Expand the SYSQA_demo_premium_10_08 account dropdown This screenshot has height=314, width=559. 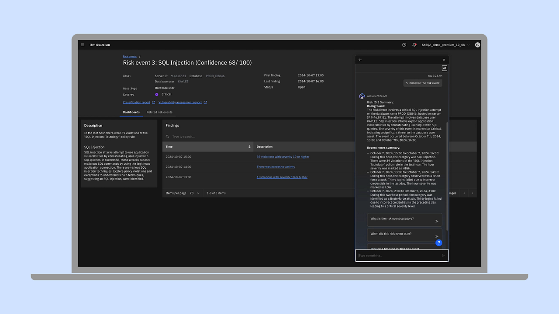(446, 45)
